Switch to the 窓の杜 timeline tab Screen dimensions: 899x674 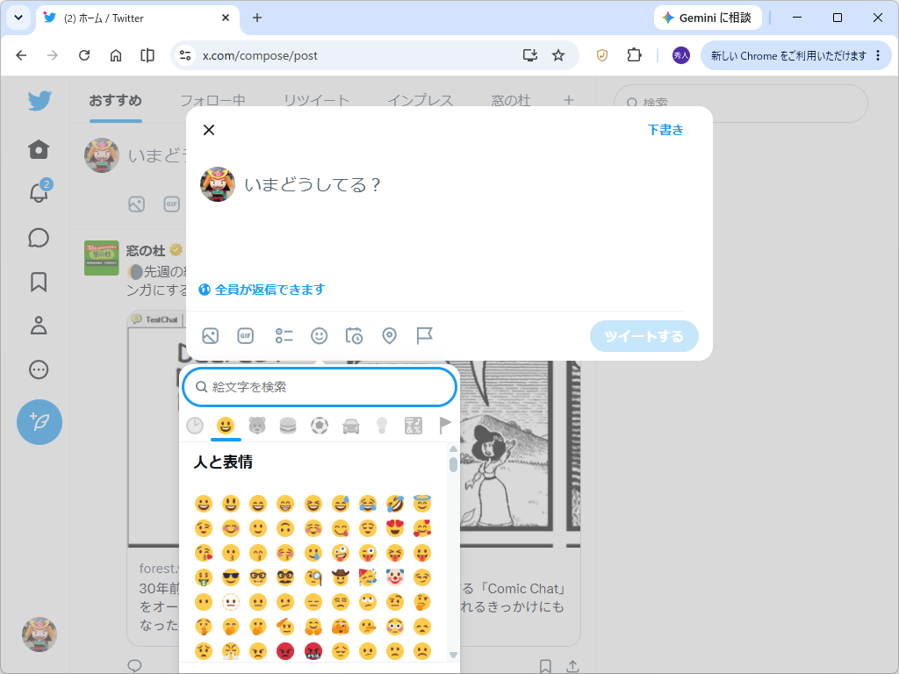click(x=511, y=101)
